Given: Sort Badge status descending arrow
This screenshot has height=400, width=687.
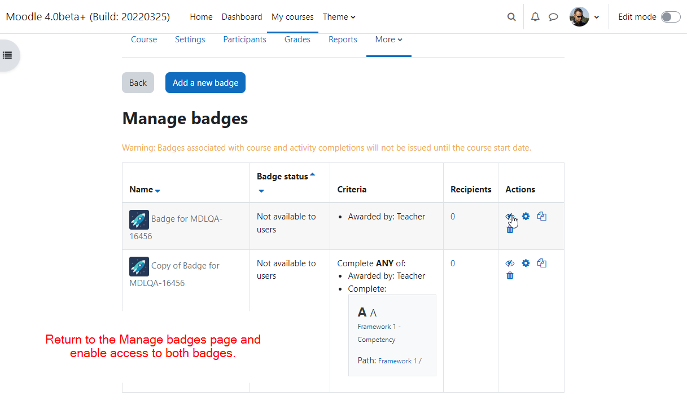Looking at the screenshot, I should 261,191.
